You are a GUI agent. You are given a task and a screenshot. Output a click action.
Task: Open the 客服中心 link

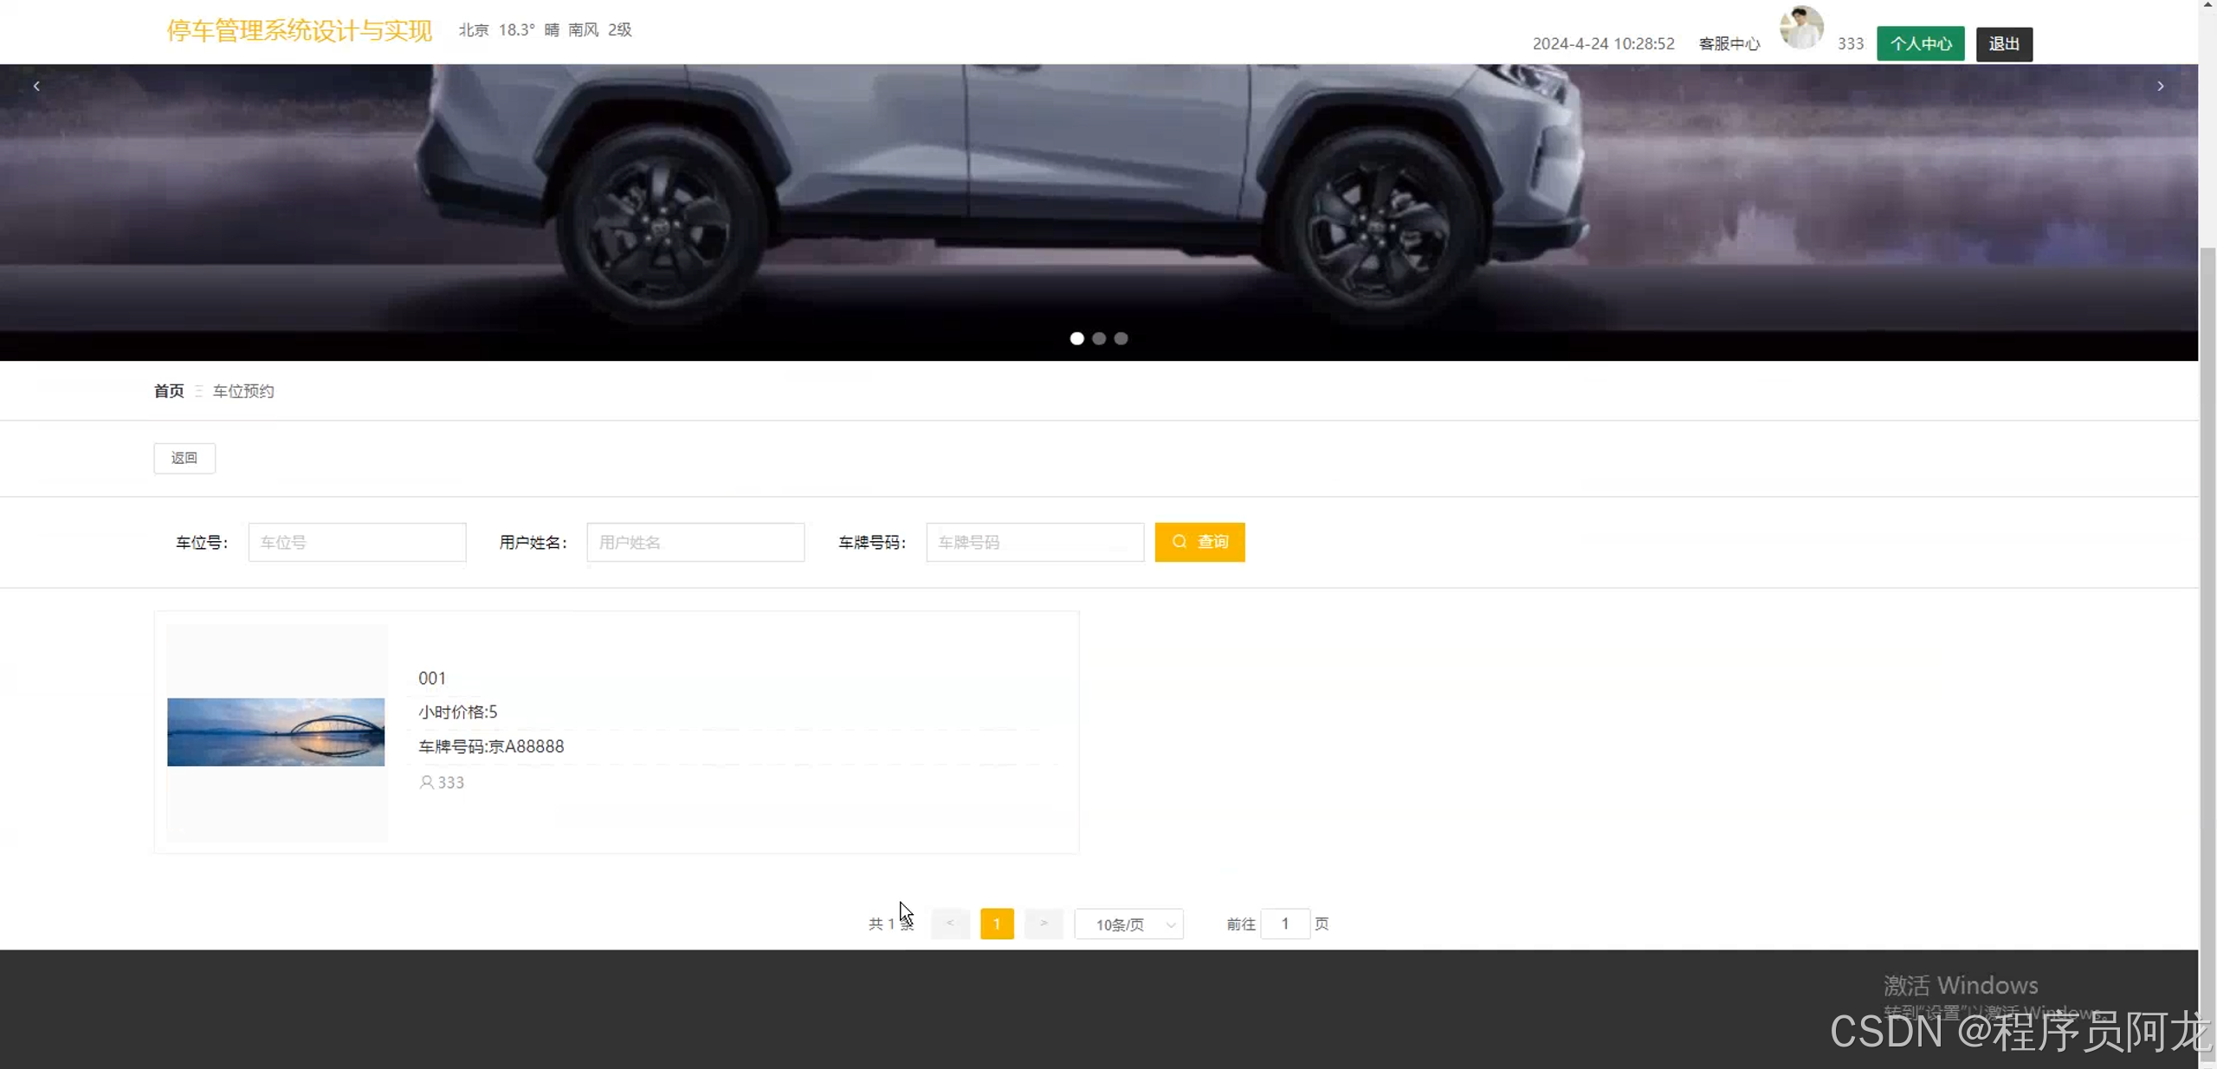point(1729,43)
